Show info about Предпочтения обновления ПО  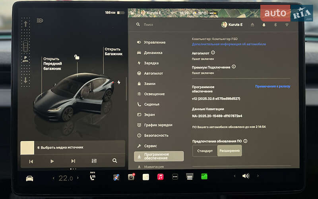pos(245,141)
